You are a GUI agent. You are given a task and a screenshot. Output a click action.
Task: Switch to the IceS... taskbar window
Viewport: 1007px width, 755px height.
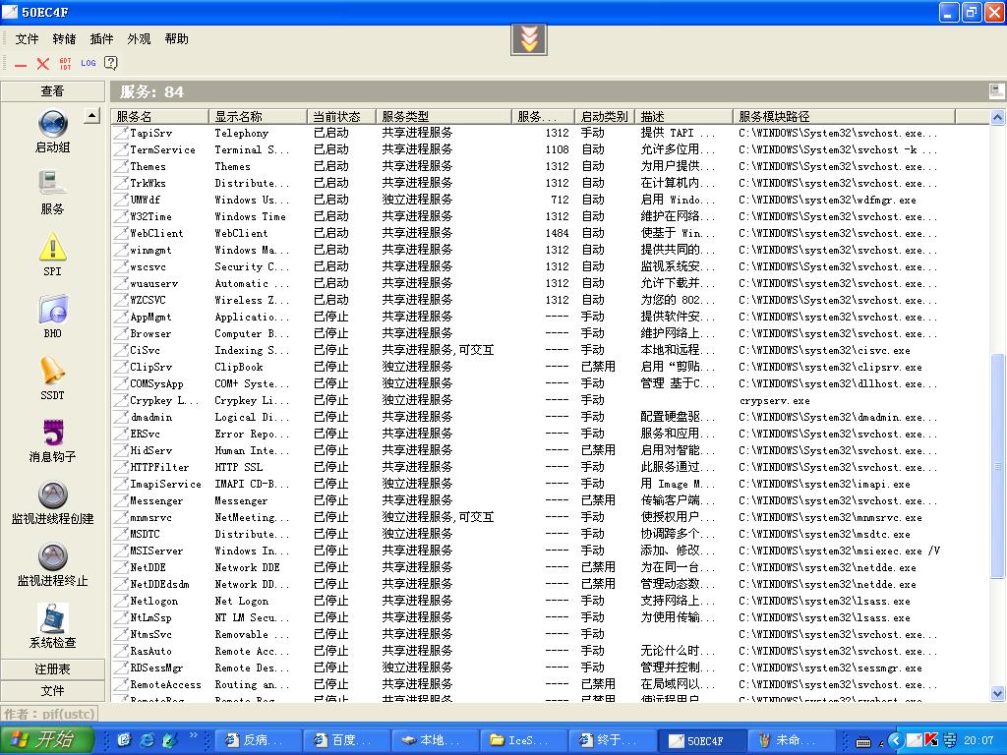click(x=523, y=740)
